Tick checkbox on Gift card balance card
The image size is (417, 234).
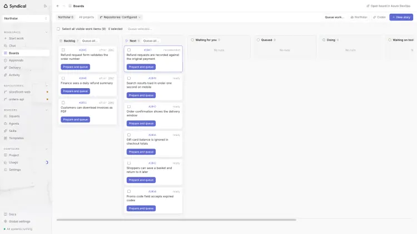129,135
